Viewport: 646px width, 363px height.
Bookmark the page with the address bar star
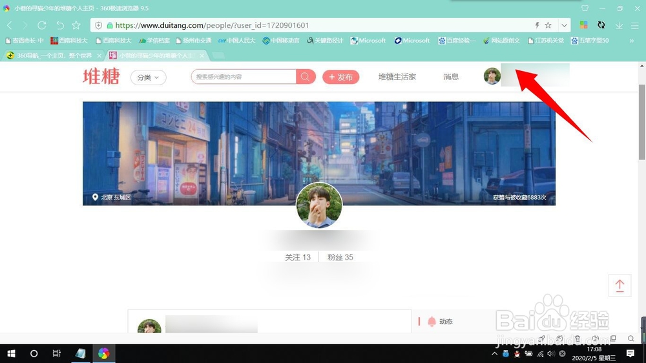click(x=548, y=25)
